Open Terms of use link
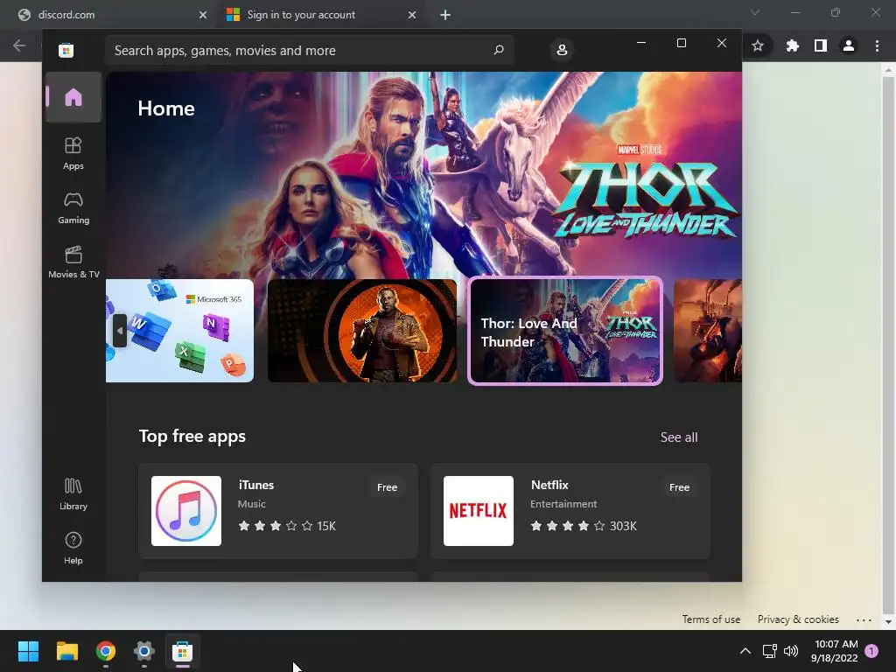896x672 pixels. [710, 619]
